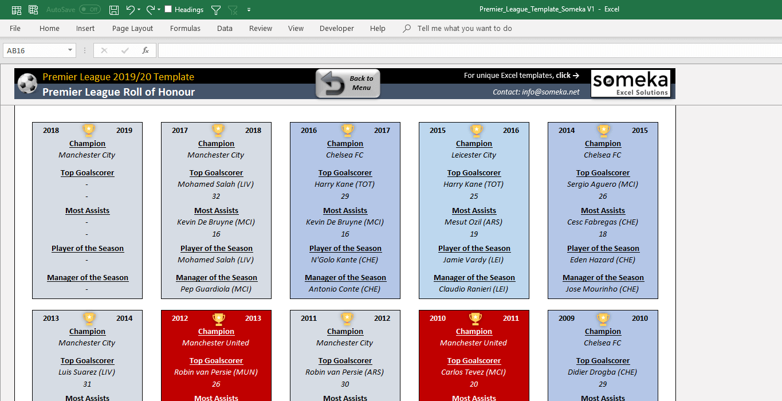The image size is (782, 401).
Task: Select 'Luis Suarez (LIV)' text
Action: click(x=87, y=372)
